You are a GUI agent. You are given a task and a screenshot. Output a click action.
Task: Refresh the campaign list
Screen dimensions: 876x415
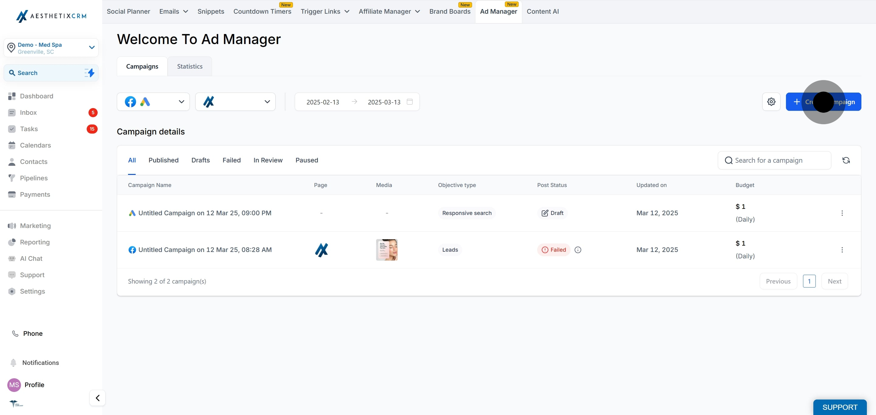click(846, 160)
